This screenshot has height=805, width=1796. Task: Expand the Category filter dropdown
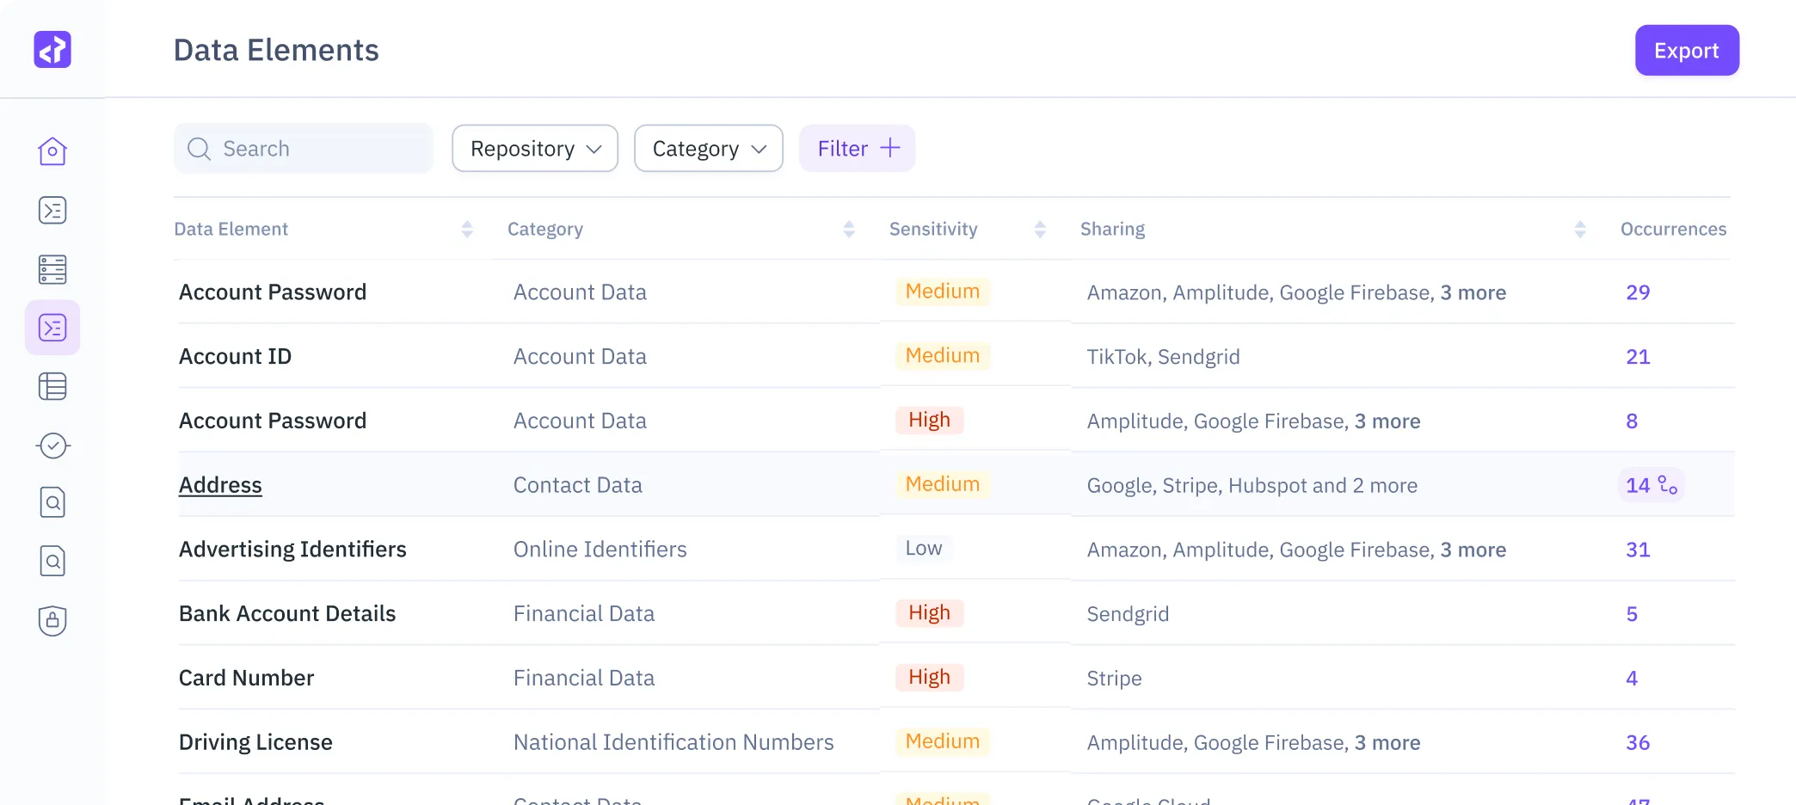(x=708, y=148)
